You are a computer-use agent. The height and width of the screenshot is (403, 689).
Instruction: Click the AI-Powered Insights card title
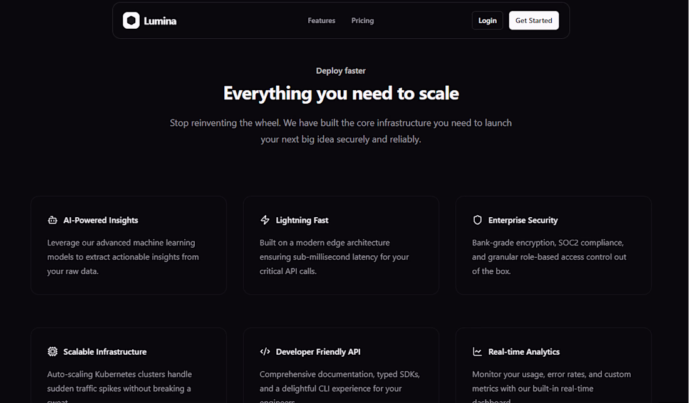(101, 220)
